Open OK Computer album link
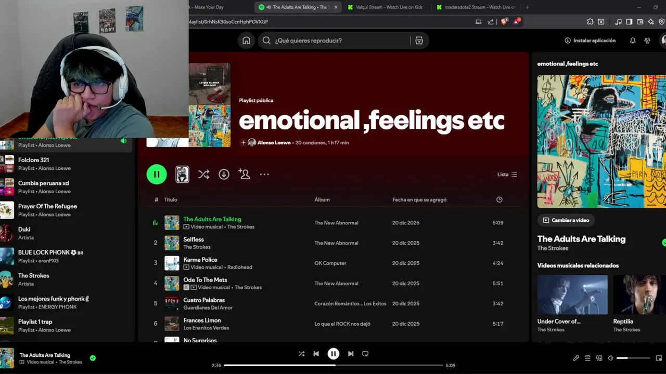 tap(330, 263)
